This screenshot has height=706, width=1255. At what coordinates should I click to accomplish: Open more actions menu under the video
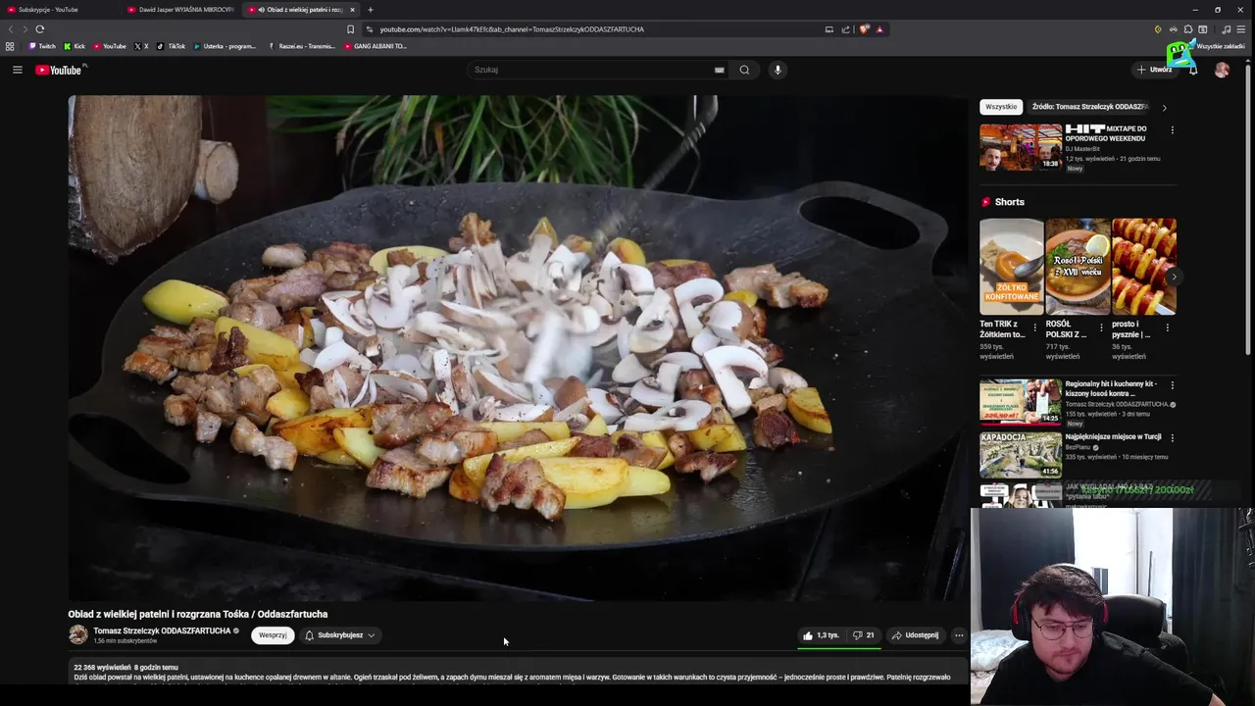(x=959, y=635)
